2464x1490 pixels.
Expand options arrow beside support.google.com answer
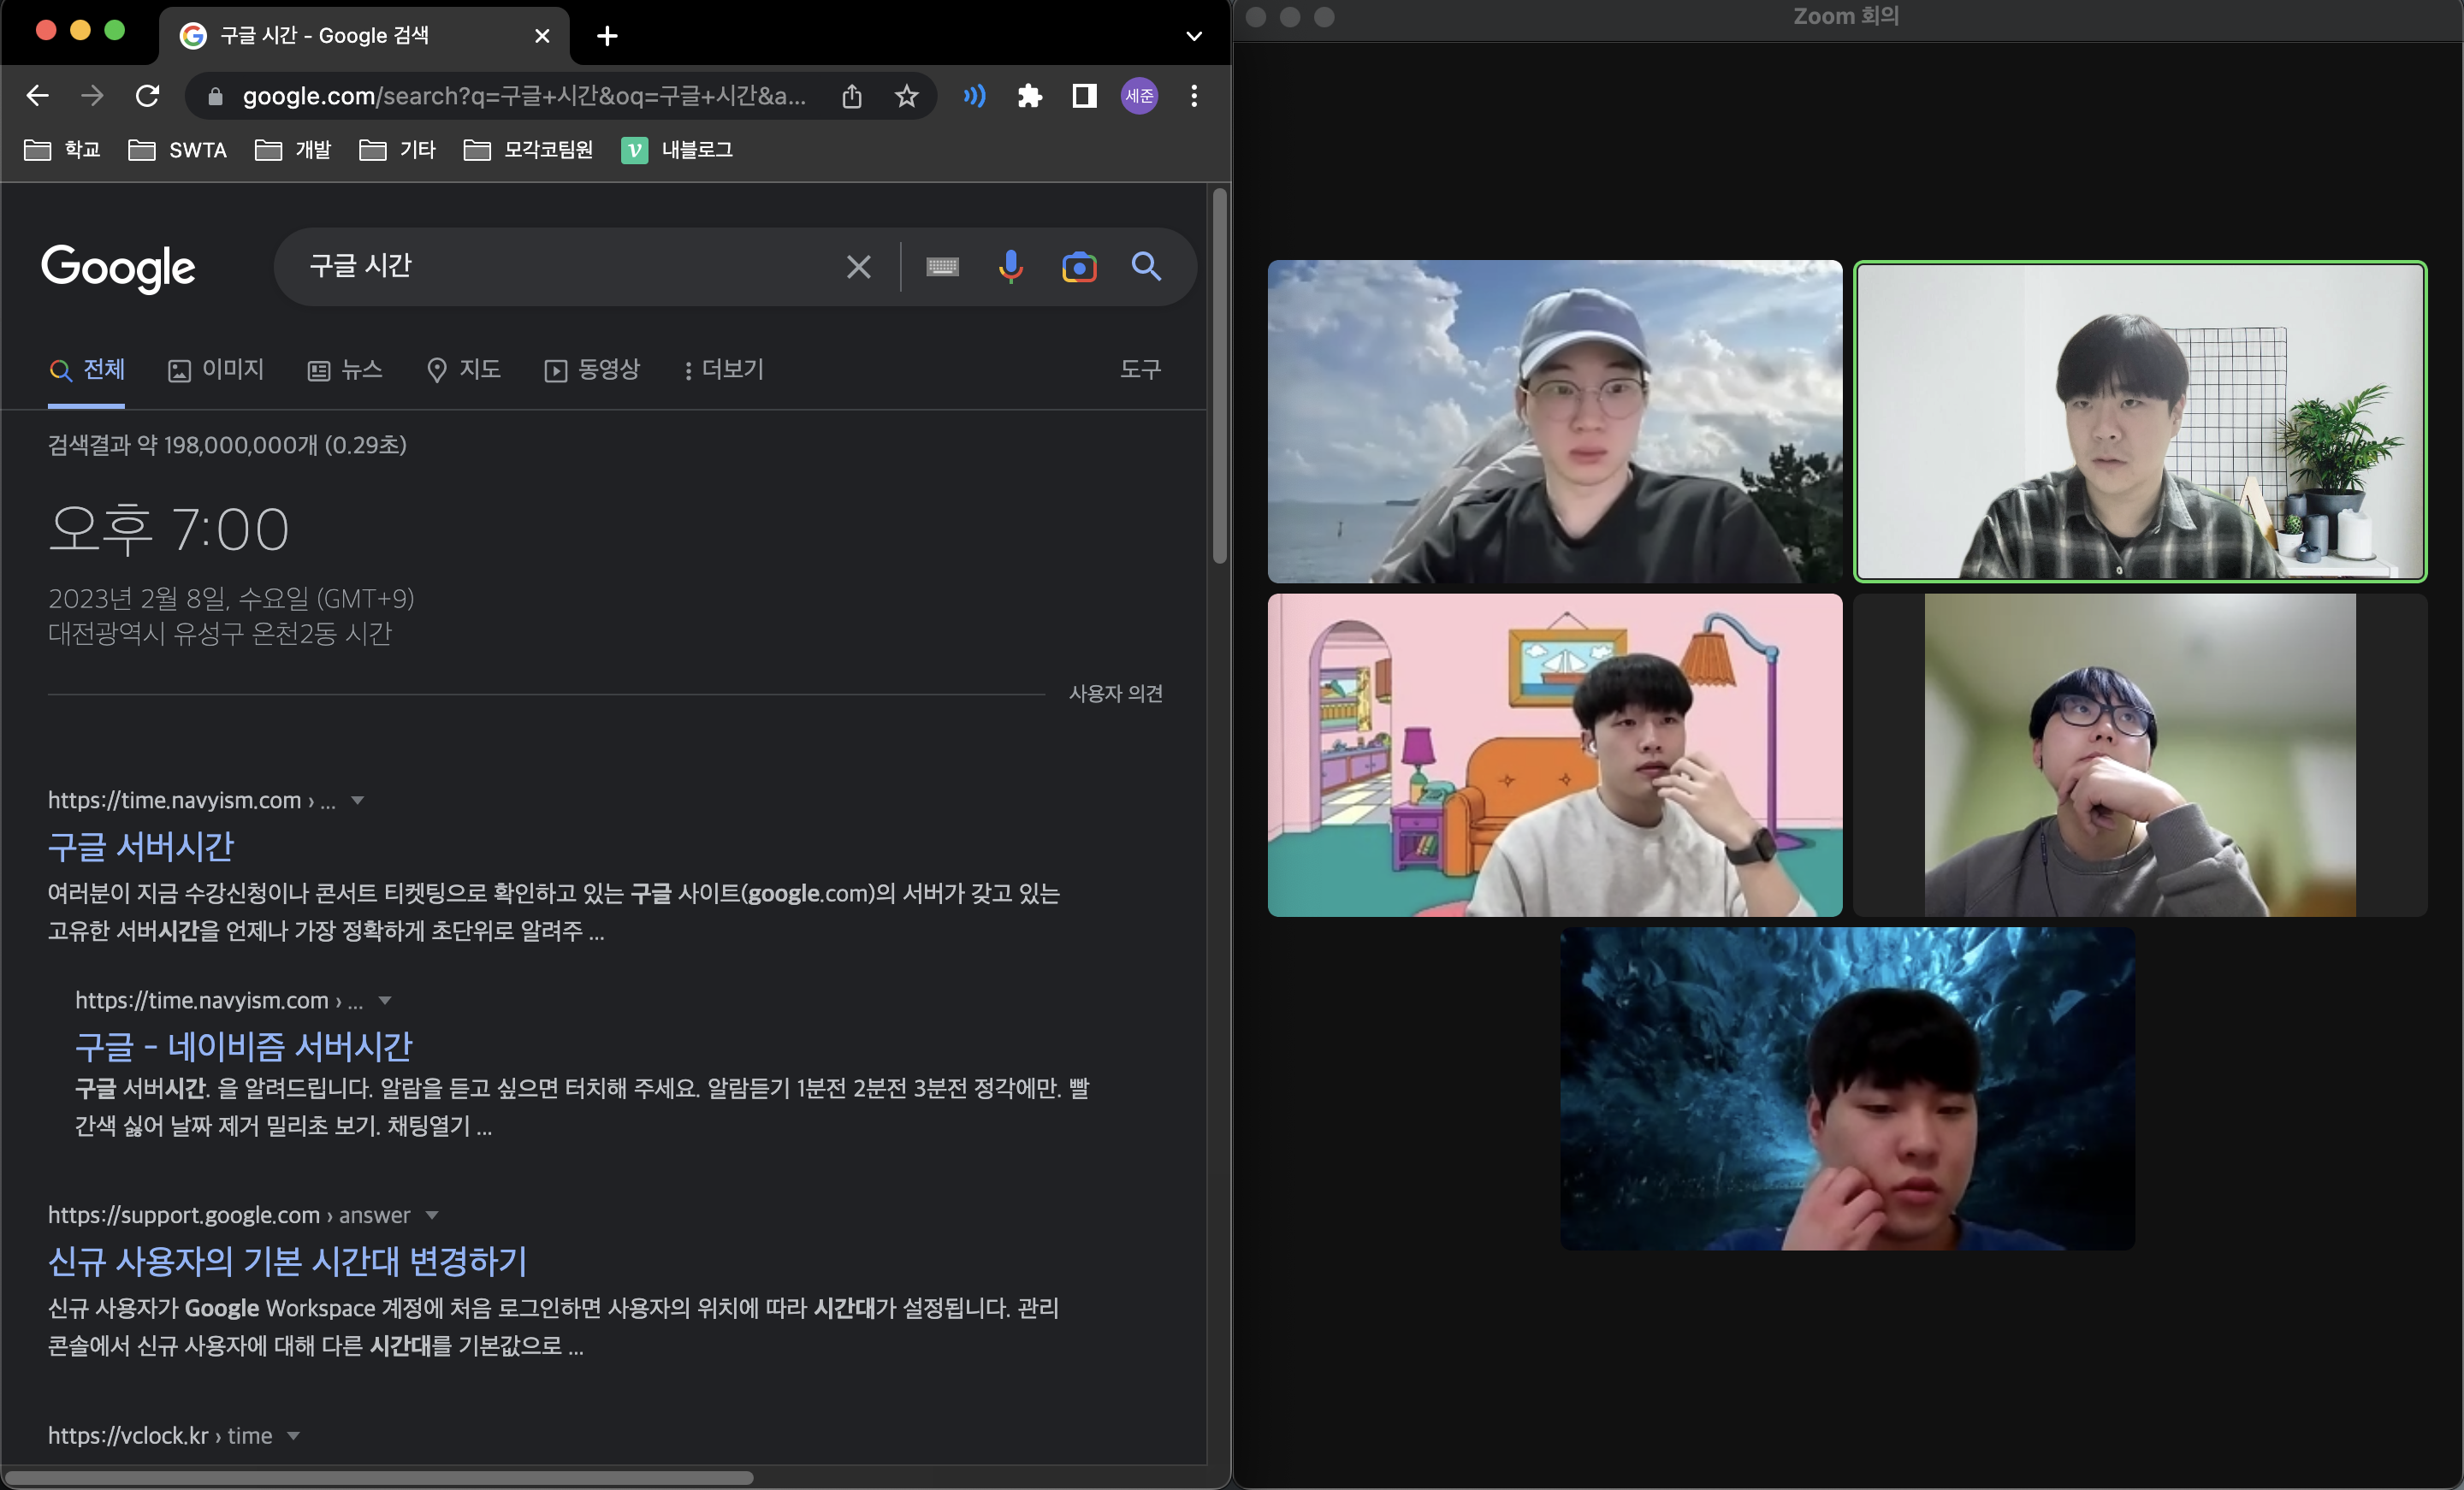(x=432, y=1215)
